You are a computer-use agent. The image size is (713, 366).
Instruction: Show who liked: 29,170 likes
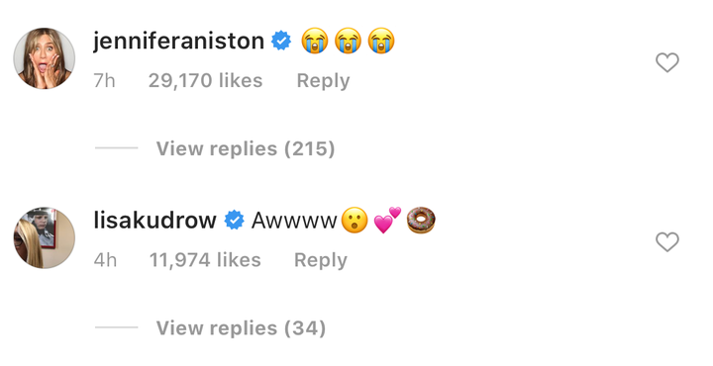click(x=206, y=81)
